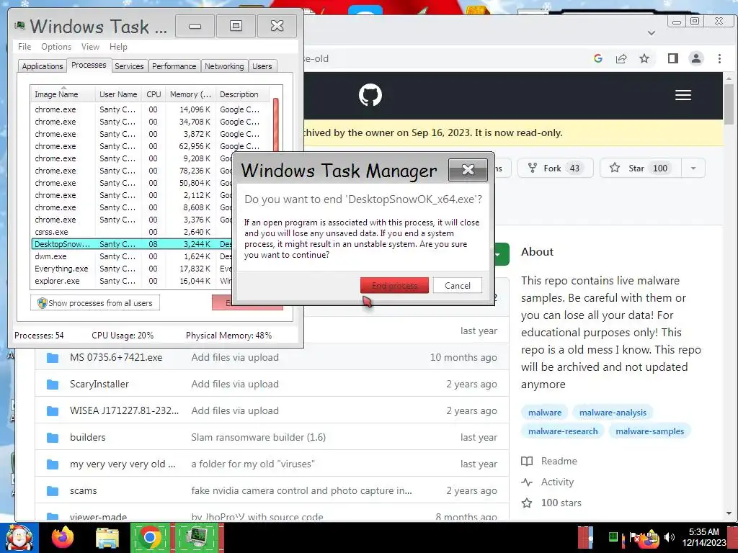738x553 pixels.
Task: Click the Readme book icon
Action: coord(527,461)
